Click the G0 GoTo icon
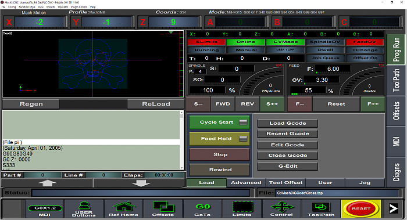Image resolution: width=407 pixels, height=220 pixels. point(203,209)
